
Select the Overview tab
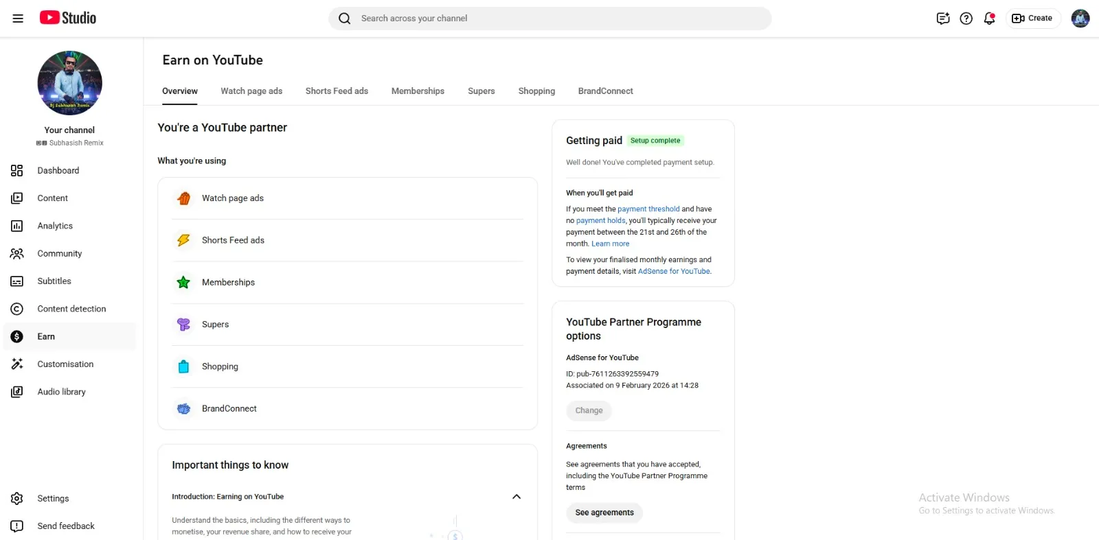180,91
